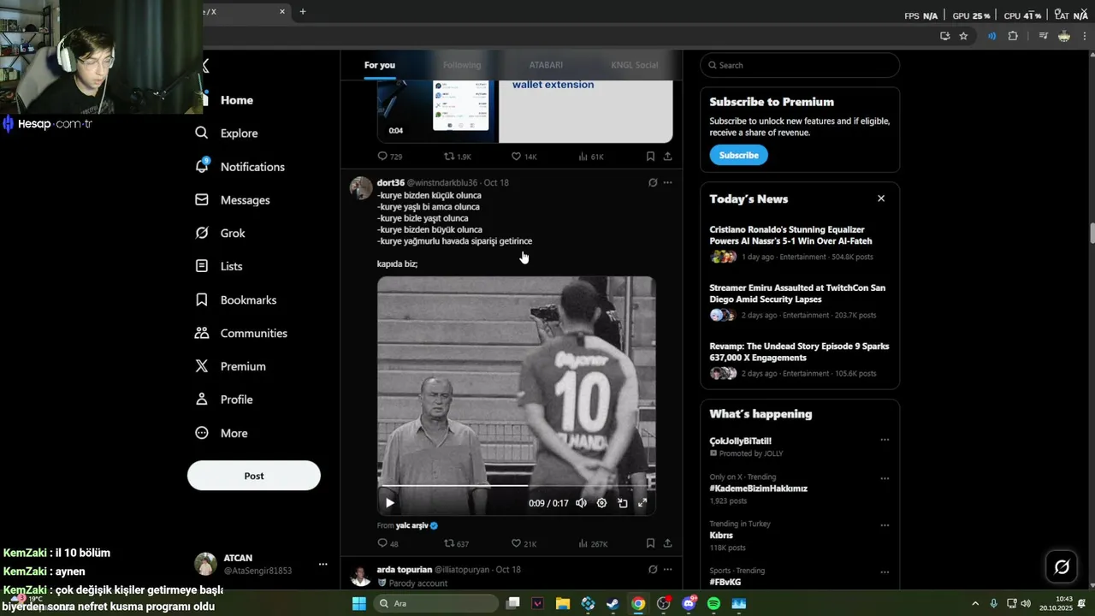Open video settings gear in player
1095x616 pixels.
coord(601,503)
